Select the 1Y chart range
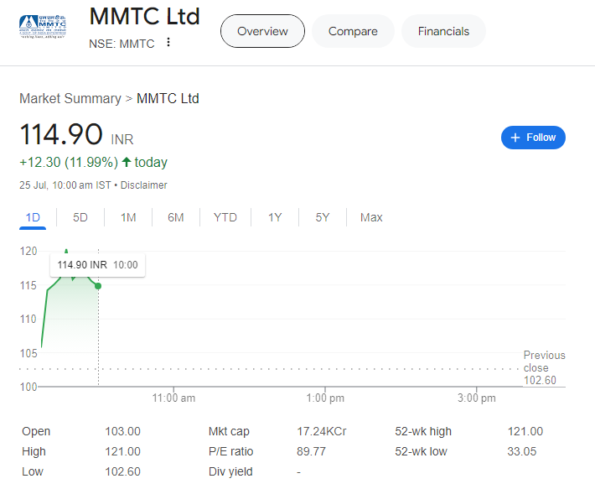This screenshot has width=595, height=489. pyautogui.click(x=275, y=217)
